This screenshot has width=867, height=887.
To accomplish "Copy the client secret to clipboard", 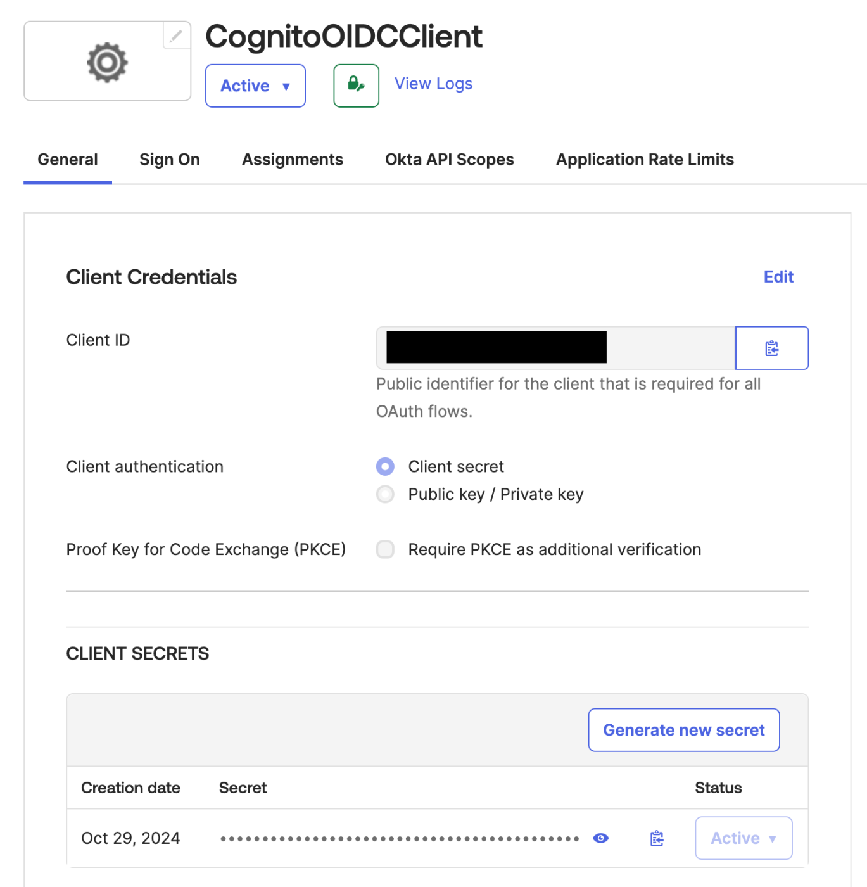I will 657,838.
